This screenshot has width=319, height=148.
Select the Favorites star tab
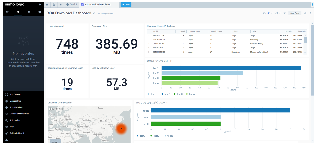(18, 12)
